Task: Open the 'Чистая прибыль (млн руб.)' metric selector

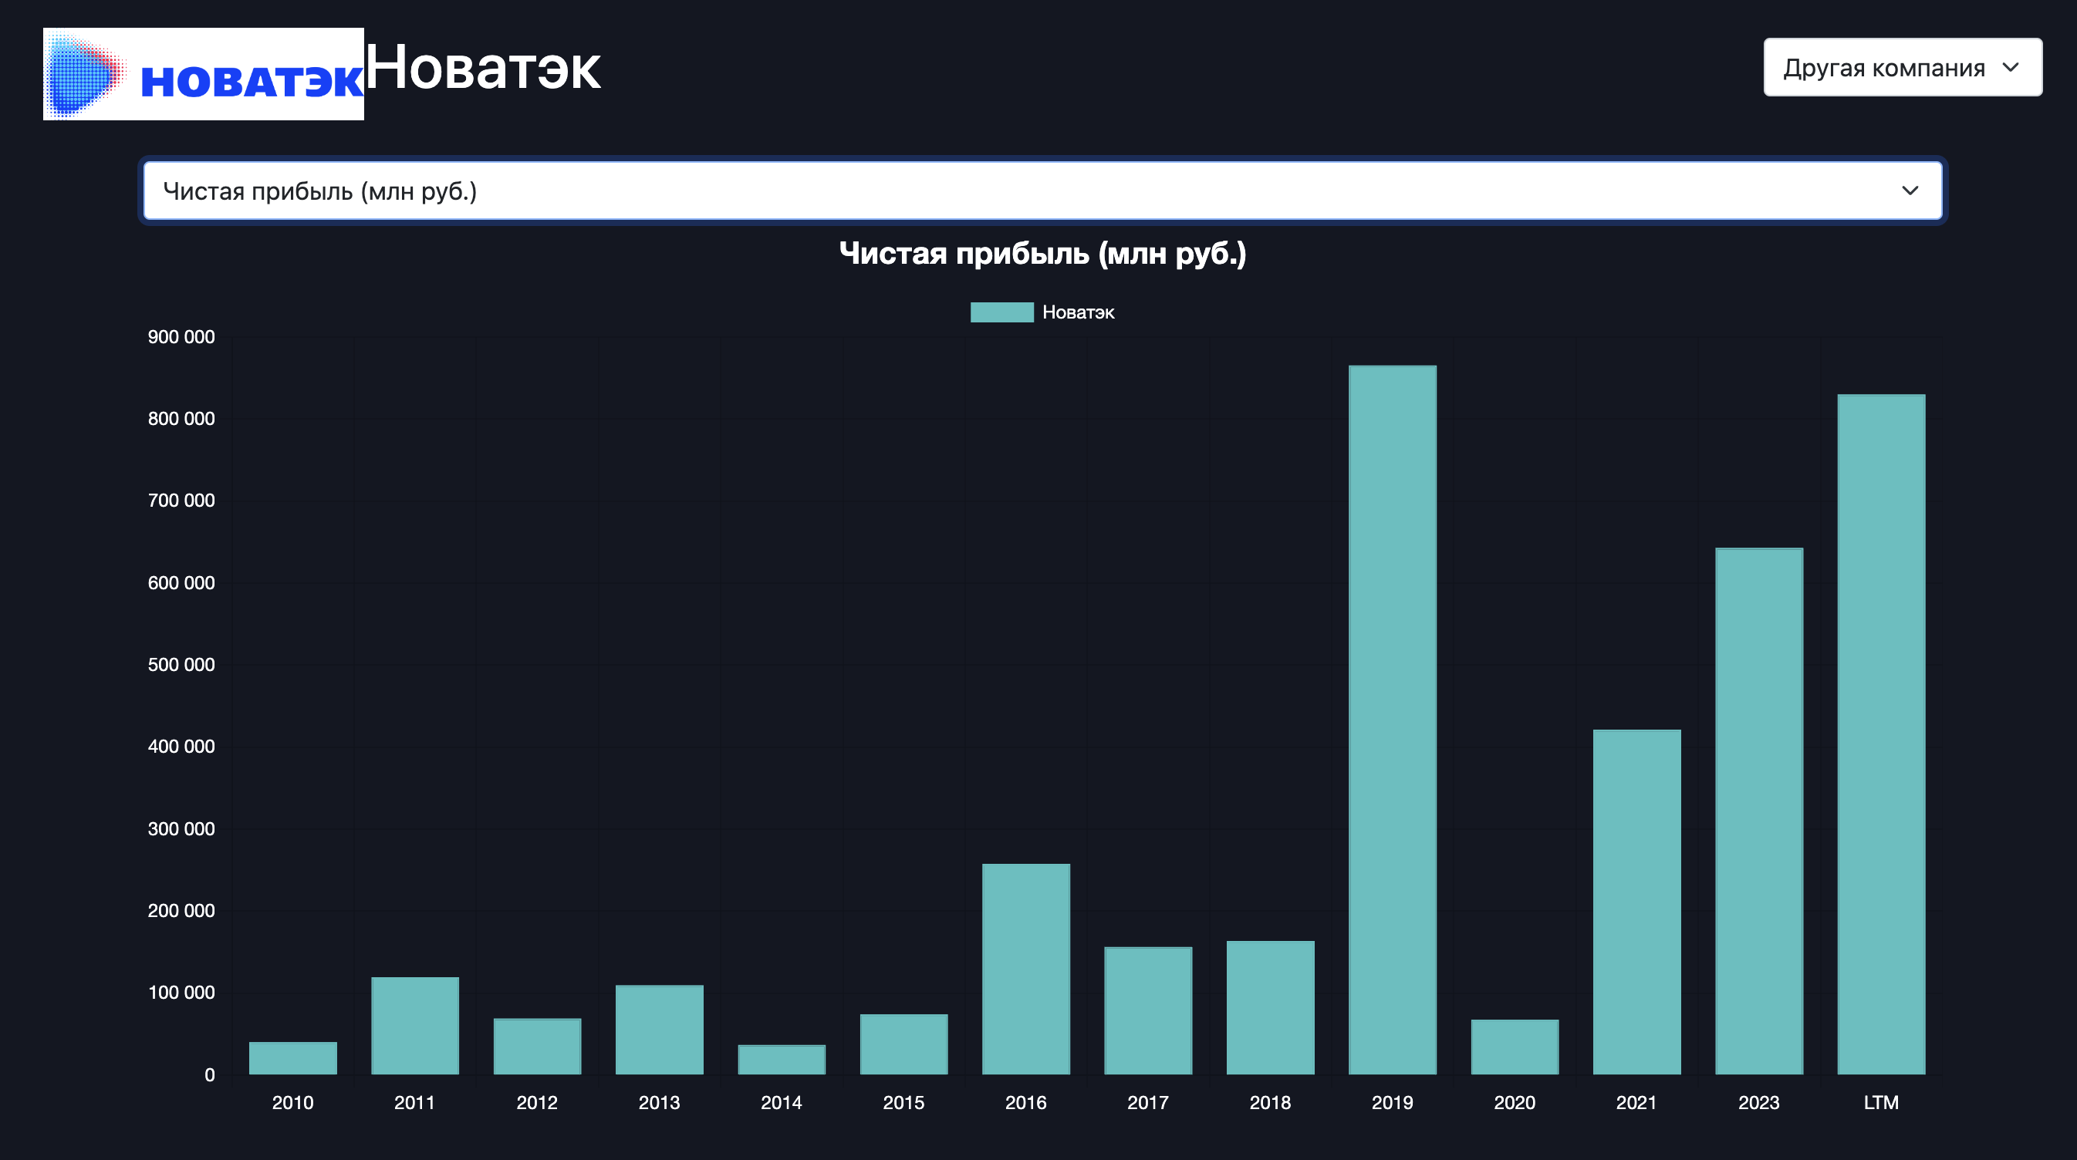Action: pos(1042,191)
